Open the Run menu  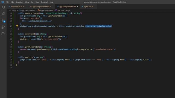37,2
